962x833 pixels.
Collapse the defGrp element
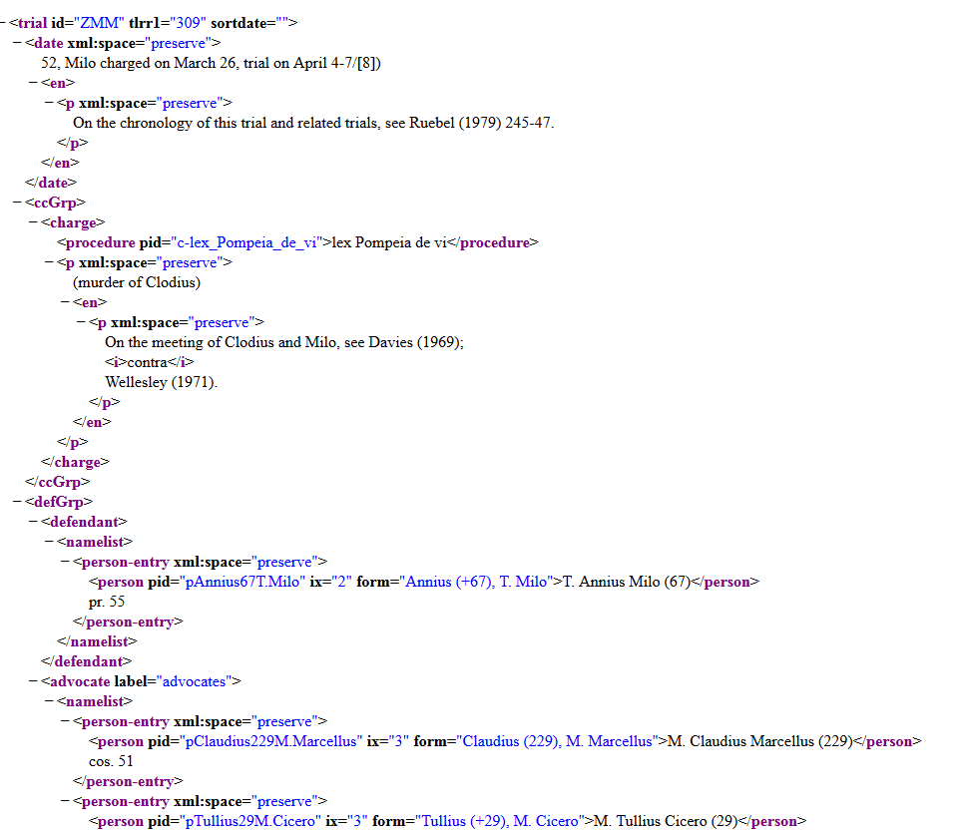click(17, 502)
